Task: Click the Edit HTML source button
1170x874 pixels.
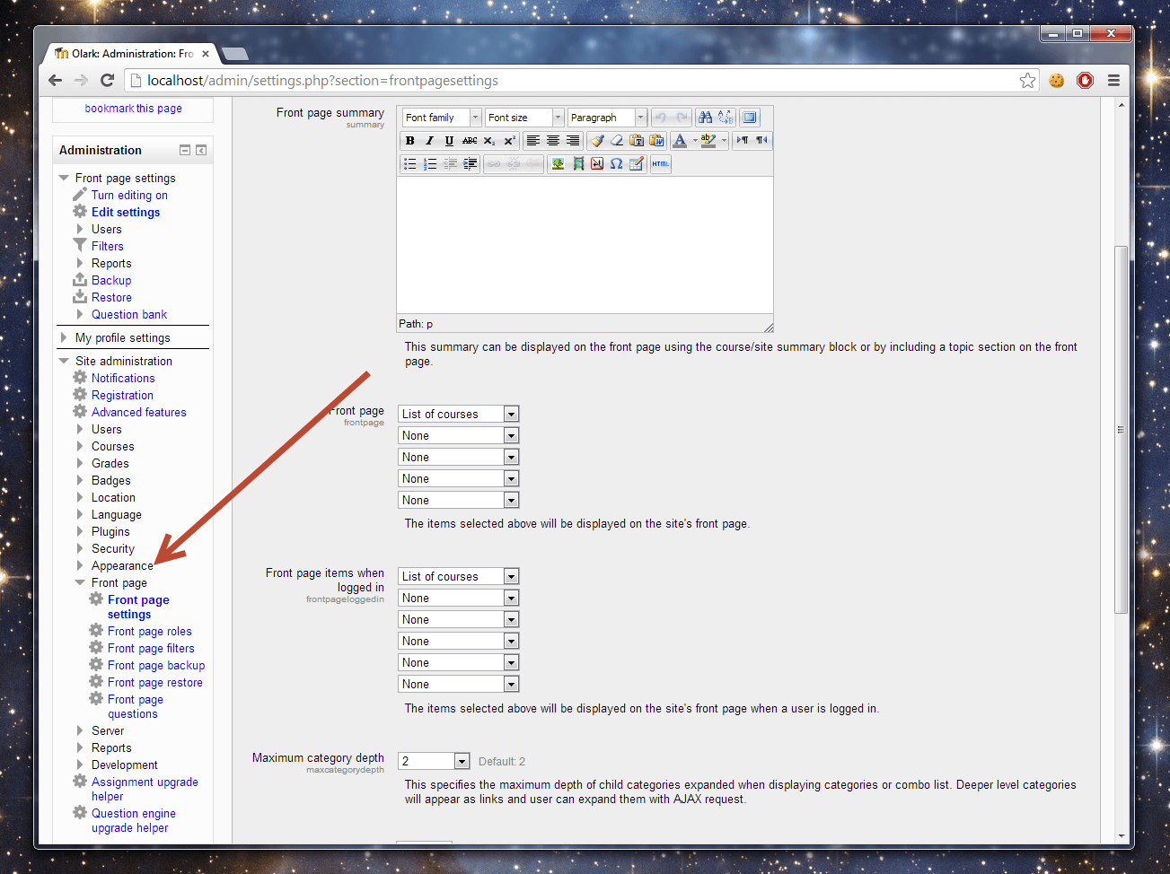Action: click(661, 164)
